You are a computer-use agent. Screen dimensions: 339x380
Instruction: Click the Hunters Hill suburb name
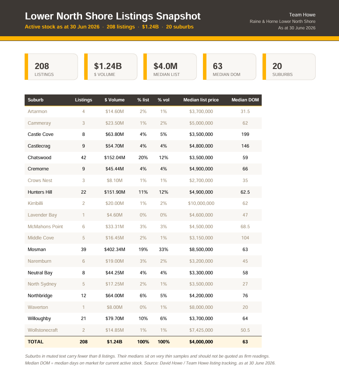pos(40,192)
